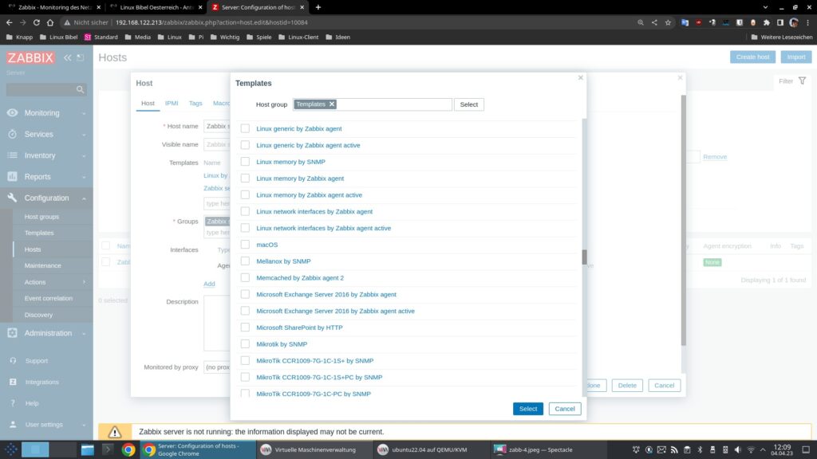Expand the Monitoring menu section
The width and height of the screenshot is (817, 459).
click(x=84, y=113)
